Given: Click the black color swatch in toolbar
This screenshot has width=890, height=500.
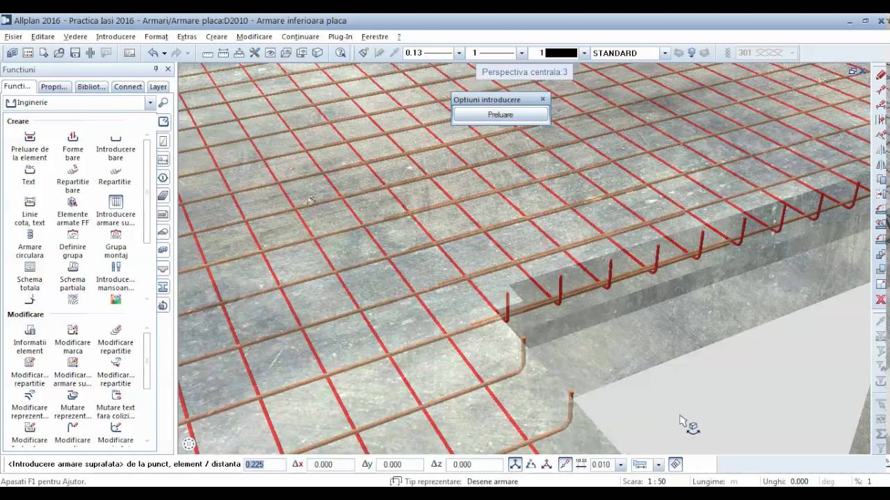Looking at the screenshot, I should tap(561, 53).
